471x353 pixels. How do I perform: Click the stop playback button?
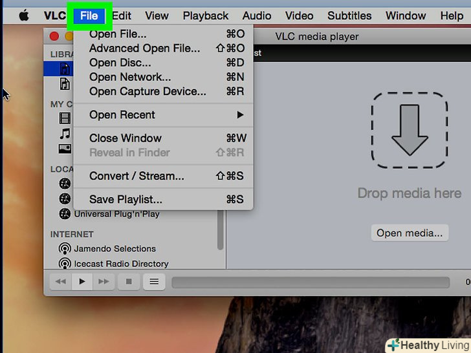pyautogui.click(x=129, y=282)
